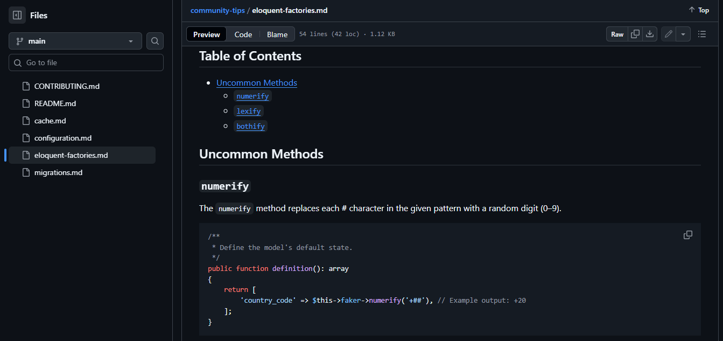This screenshot has height=341, width=723.
Task: Open the community-tips breadcrumb link
Action: click(217, 10)
